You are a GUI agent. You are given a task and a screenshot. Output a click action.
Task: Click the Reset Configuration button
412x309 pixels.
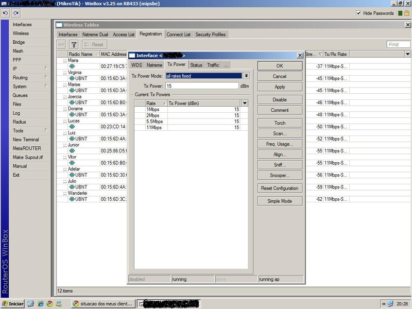click(x=280, y=188)
